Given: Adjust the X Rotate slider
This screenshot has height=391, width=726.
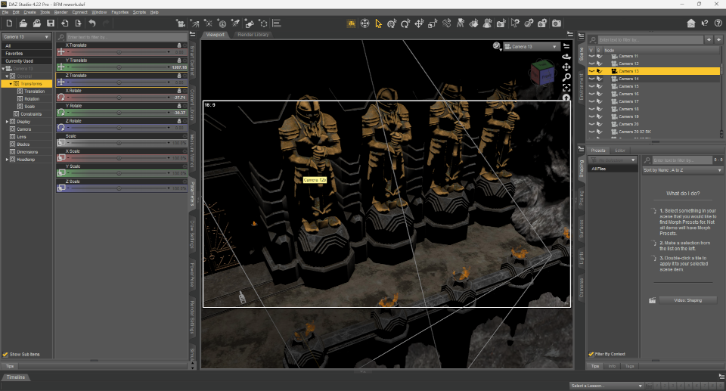Looking at the screenshot, I should [119, 98].
